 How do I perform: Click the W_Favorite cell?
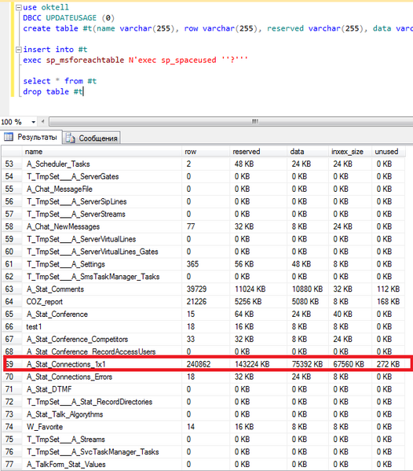point(102,427)
